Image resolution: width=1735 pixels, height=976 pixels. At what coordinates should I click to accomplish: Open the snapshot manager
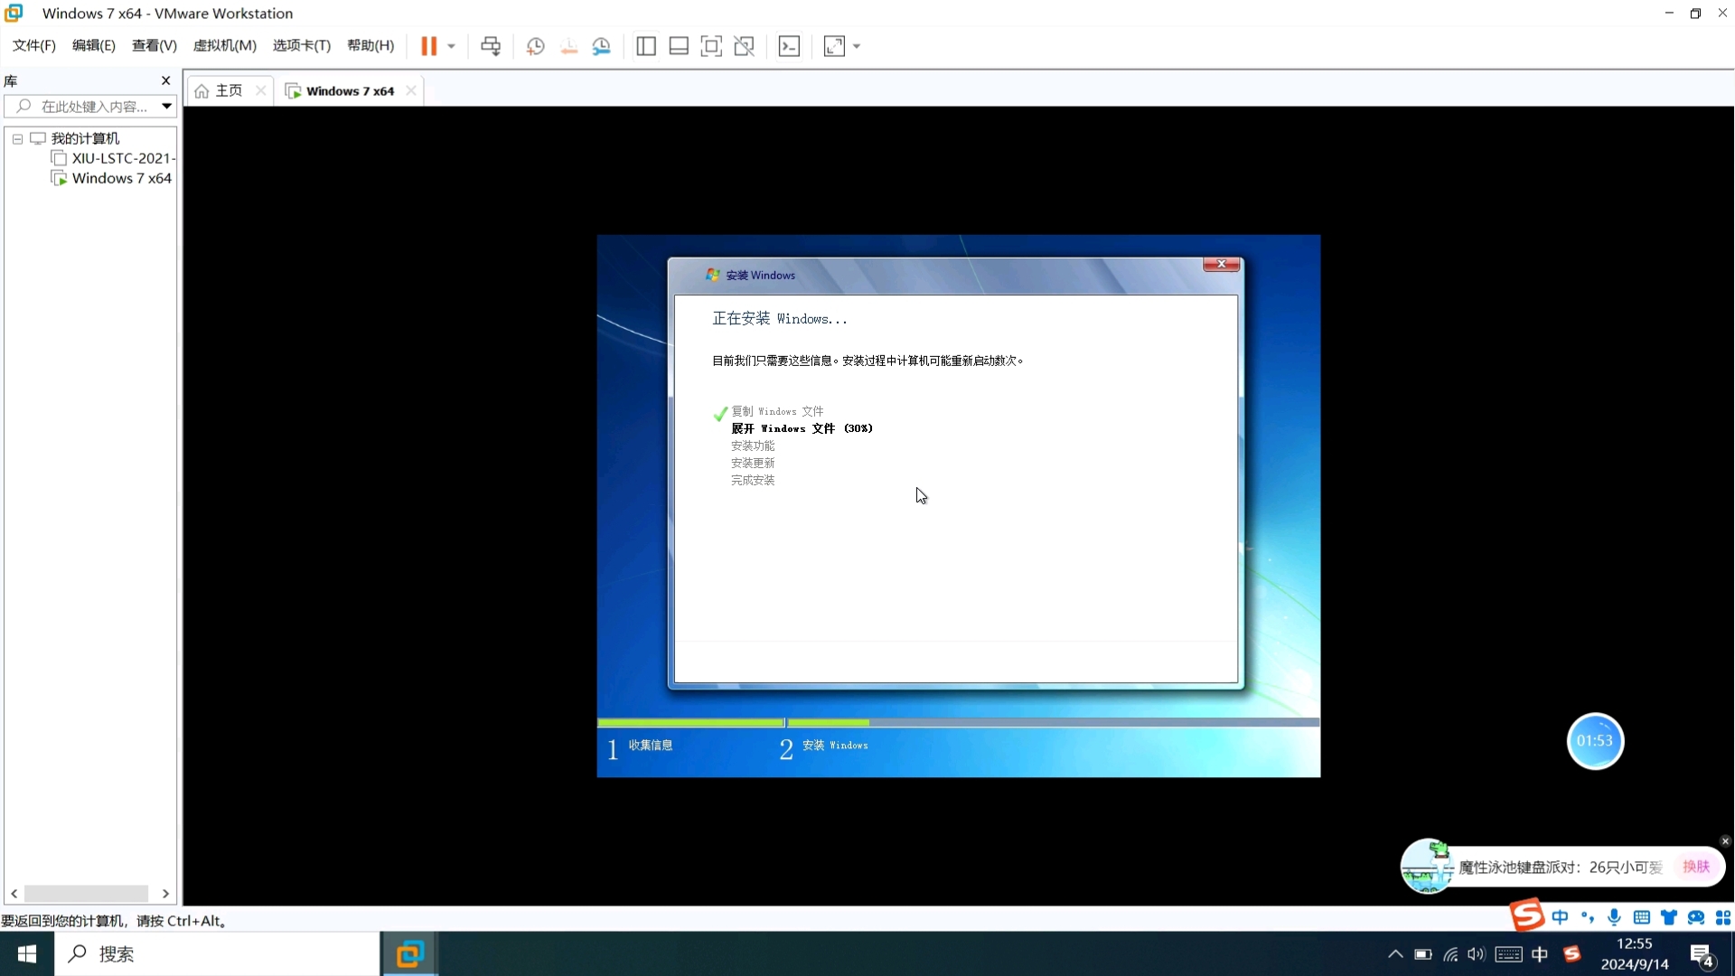[601, 46]
